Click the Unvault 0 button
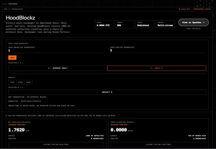 [x=107, y=92]
